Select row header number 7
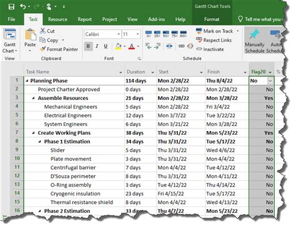The width and height of the screenshot is (296, 229). tap(17, 132)
